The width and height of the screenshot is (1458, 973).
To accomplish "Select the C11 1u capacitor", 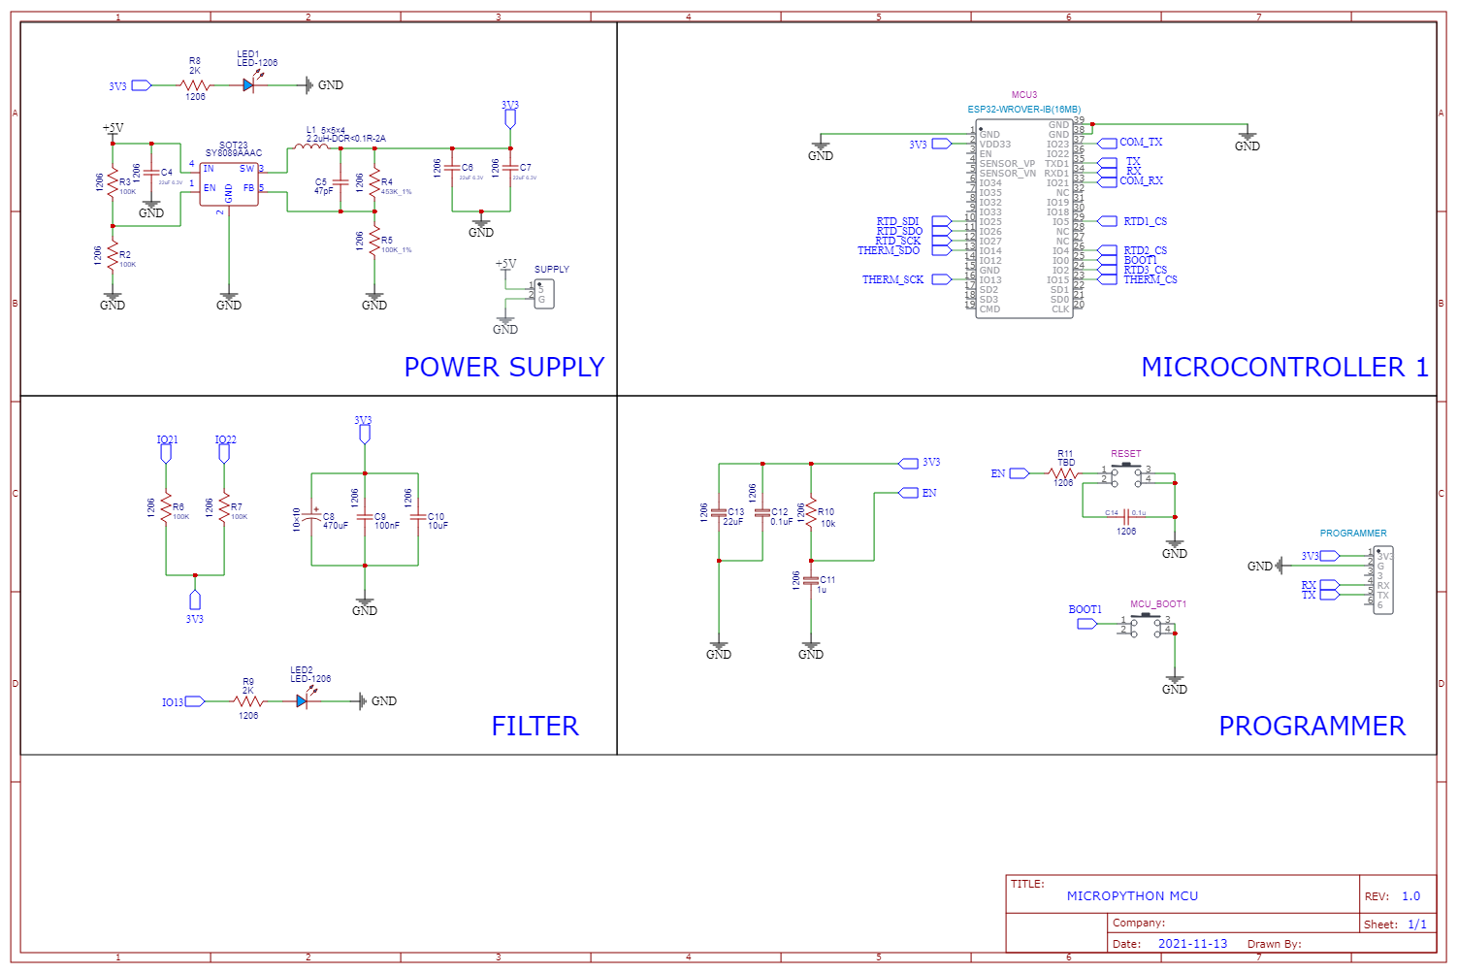I will 811,580.
